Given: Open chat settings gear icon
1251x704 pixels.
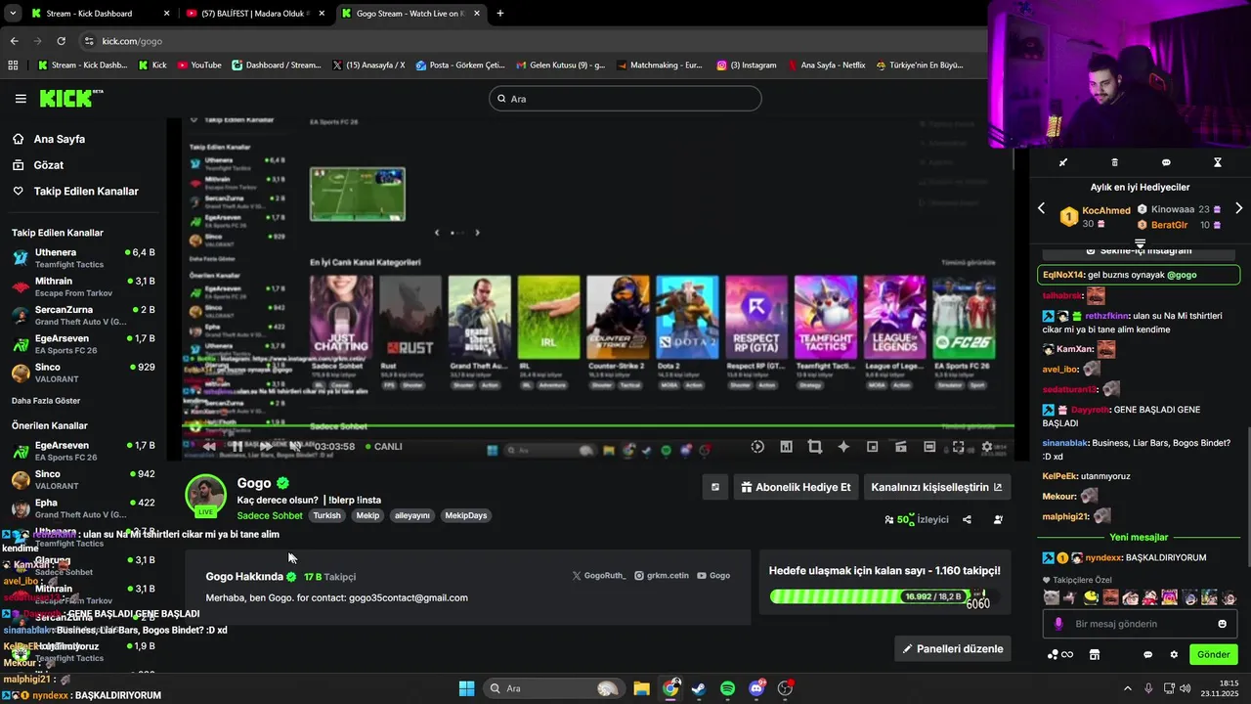Looking at the screenshot, I should [x=1174, y=654].
